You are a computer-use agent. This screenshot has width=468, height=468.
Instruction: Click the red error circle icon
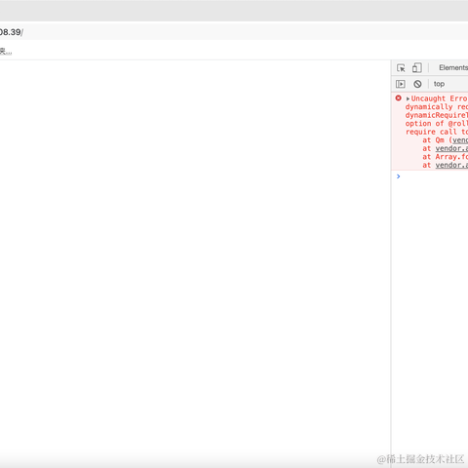(x=399, y=97)
